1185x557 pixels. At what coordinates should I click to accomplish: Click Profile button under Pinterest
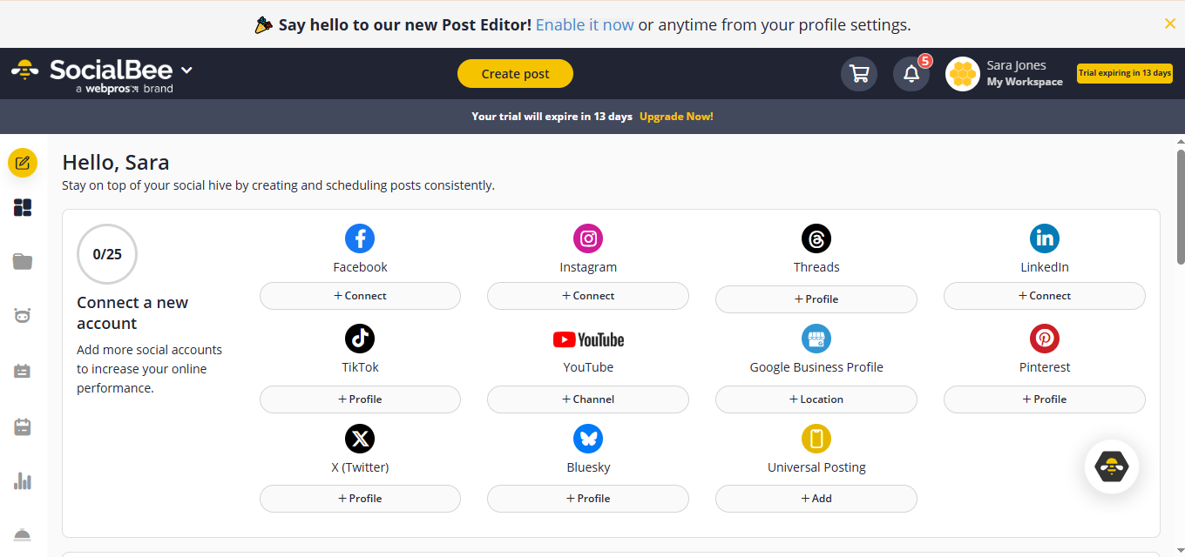(x=1045, y=399)
